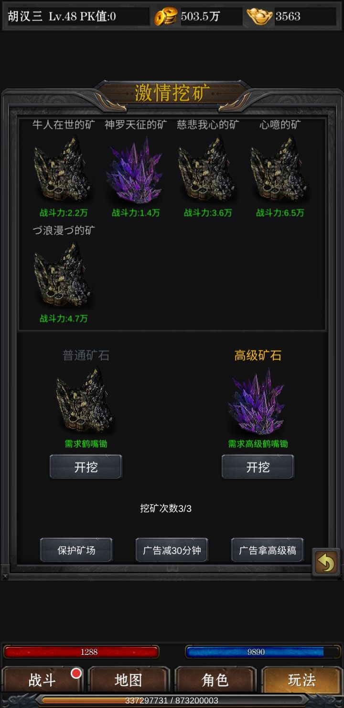Viewport: 344px width, 708px height.
Task: Click the blue mana bar
Action: tap(263, 652)
